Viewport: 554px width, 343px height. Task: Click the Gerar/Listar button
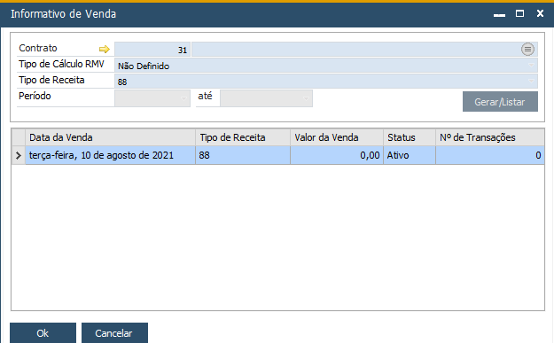(500, 102)
